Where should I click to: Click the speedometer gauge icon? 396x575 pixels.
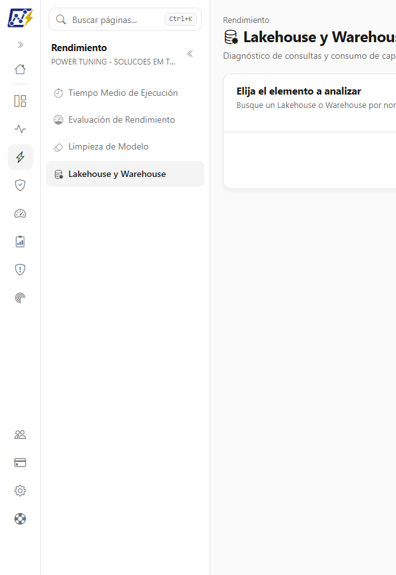pos(20,213)
